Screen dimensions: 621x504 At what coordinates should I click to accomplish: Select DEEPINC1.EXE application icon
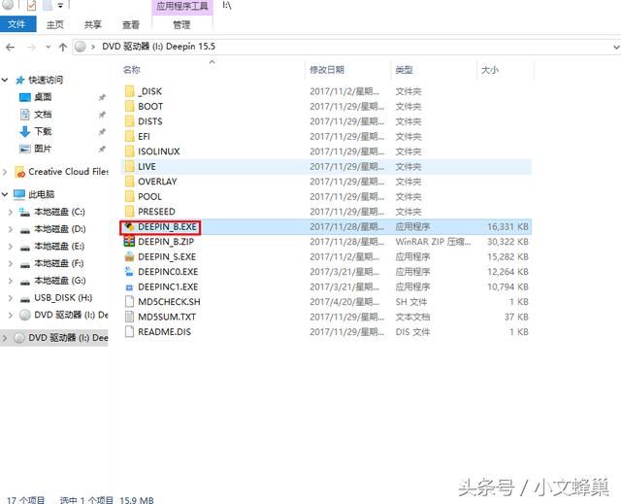[129, 287]
